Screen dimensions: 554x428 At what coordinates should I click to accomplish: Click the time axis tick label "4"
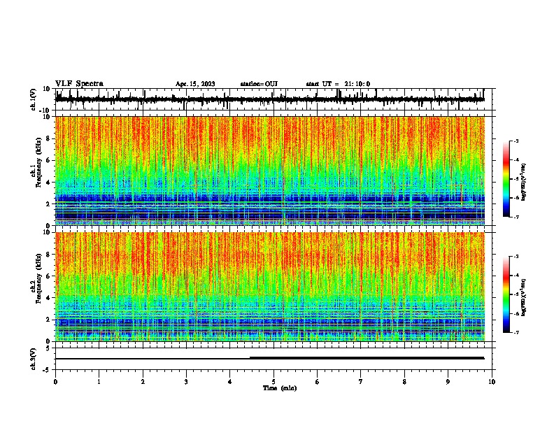point(230,382)
